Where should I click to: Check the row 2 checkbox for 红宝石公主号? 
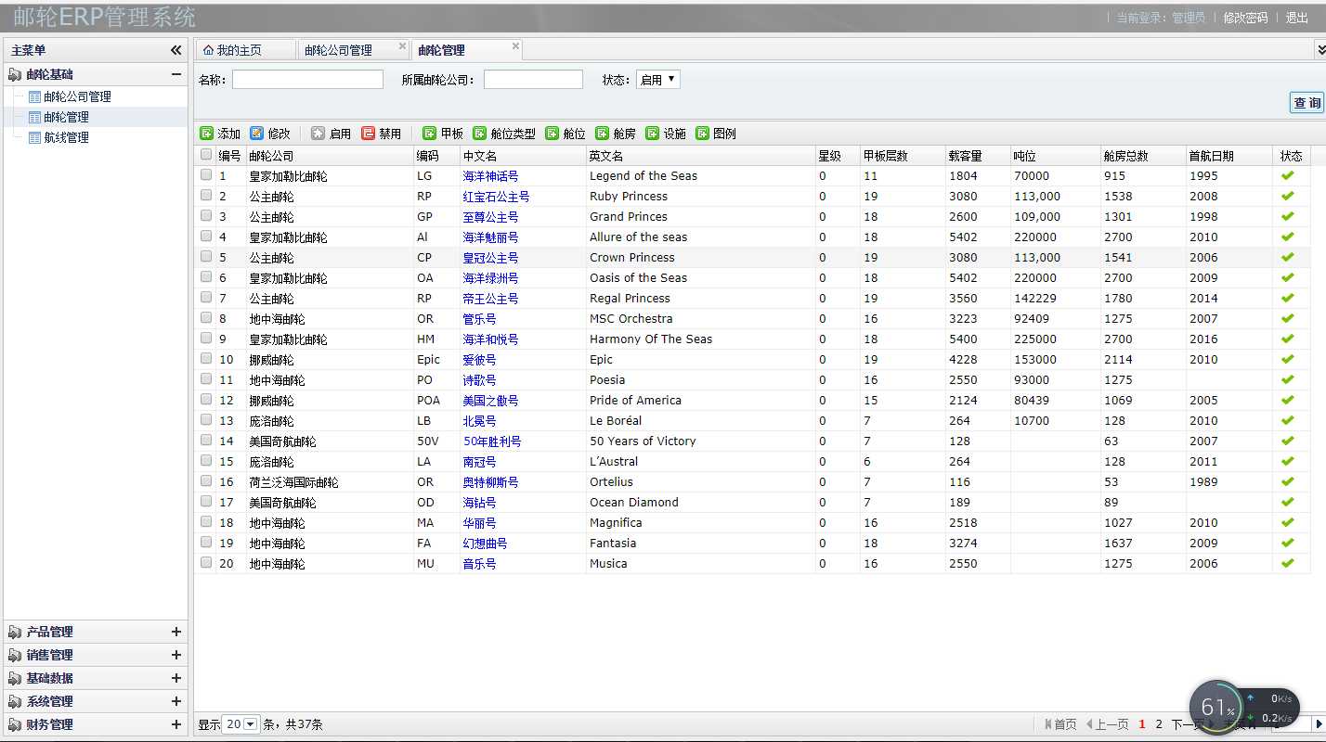point(206,195)
